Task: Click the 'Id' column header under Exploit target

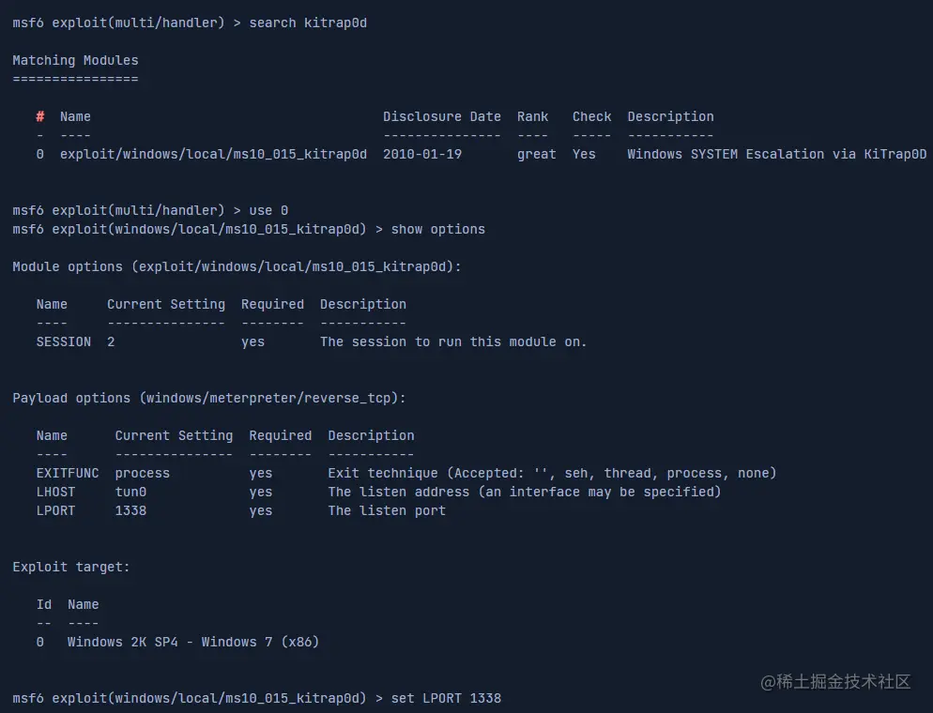Action: [43, 605]
